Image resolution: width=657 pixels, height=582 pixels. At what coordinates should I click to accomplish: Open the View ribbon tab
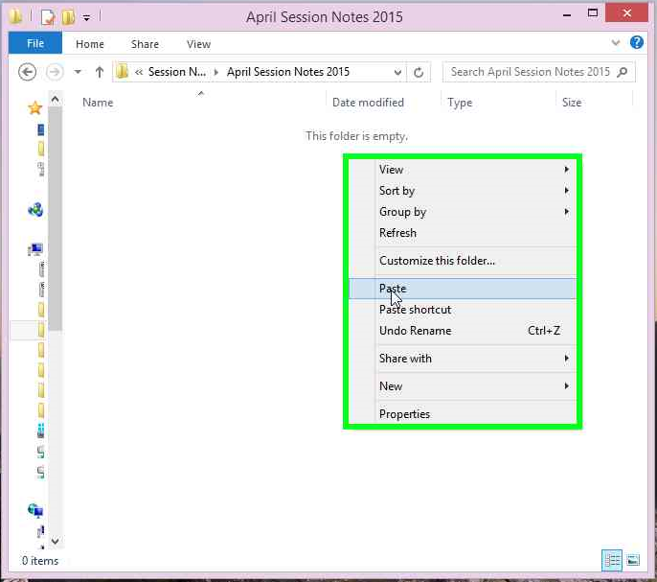tap(198, 44)
